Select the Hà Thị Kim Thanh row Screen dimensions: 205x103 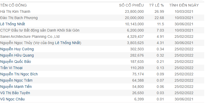tap(102, 11)
